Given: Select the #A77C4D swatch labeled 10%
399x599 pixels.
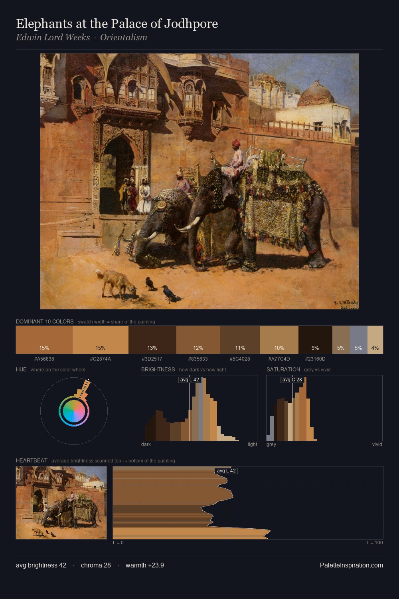Looking at the screenshot, I should [279, 340].
